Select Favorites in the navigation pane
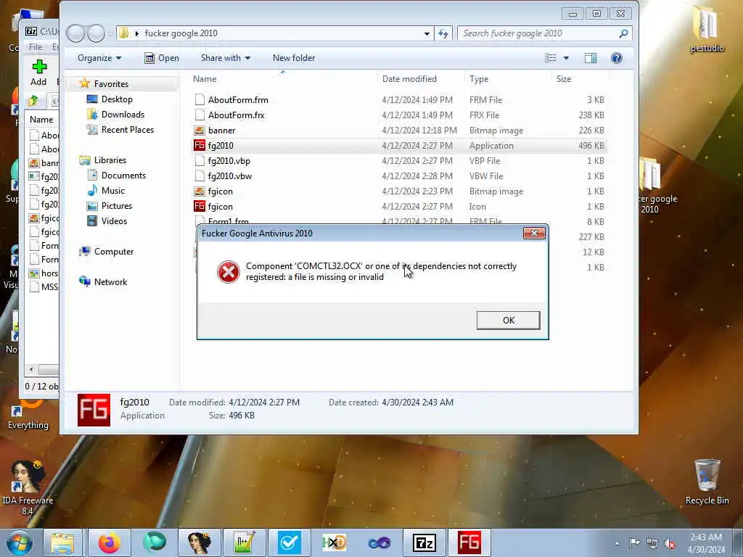The height and width of the screenshot is (557, 743). 111,84
